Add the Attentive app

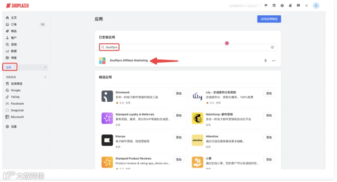pos(269,138)
